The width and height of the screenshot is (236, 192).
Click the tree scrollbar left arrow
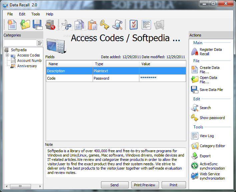coord(7,186)
